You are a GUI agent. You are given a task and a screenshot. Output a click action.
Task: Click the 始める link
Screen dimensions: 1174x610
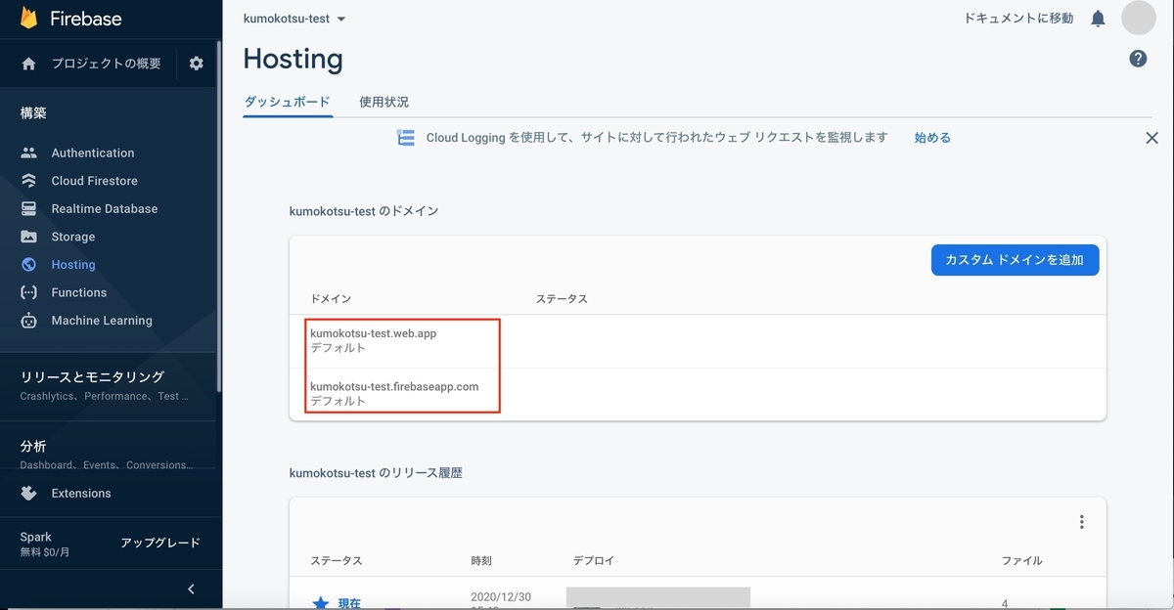tap(932, 138)
